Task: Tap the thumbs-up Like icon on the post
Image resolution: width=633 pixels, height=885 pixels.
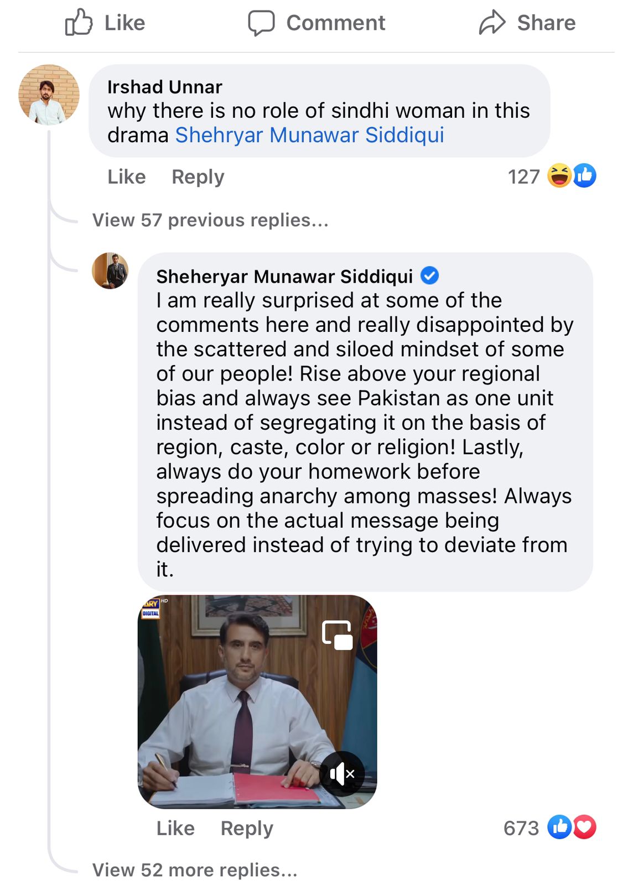Action: click(x=79, y=23)
